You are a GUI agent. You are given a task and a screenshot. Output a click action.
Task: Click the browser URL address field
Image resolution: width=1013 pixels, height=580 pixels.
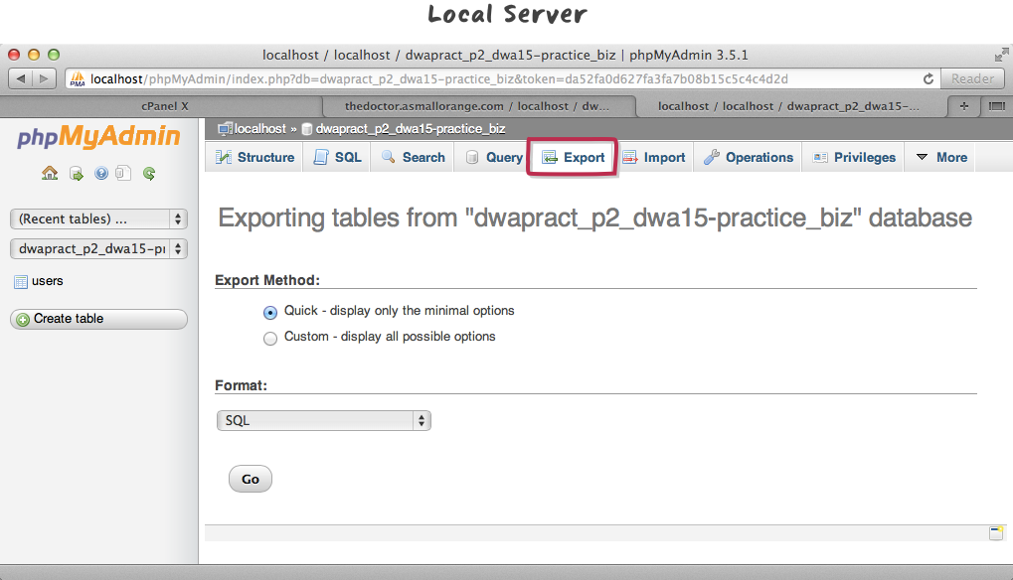[x=497, y=79]
